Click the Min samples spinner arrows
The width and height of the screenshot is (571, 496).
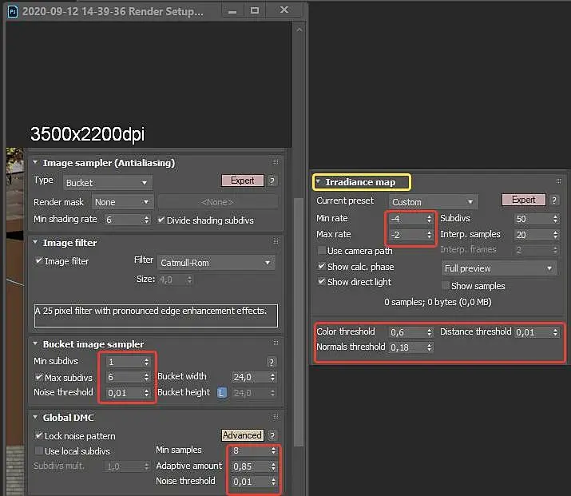273,450
